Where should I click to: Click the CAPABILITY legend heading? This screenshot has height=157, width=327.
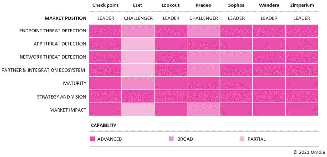[103, 125]
